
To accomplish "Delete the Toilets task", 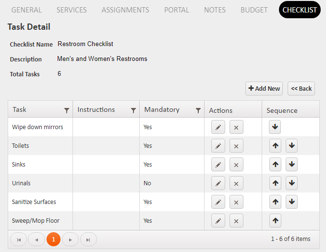I will 236,146.
